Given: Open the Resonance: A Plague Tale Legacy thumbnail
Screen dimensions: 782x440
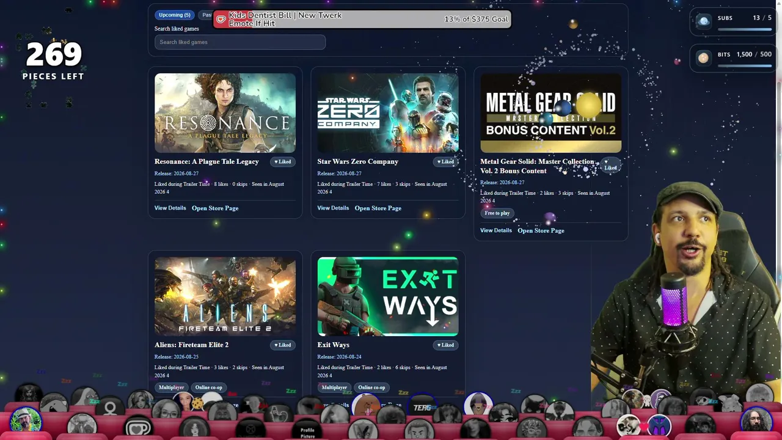Looking at the screenshot, I should [225, 113].
